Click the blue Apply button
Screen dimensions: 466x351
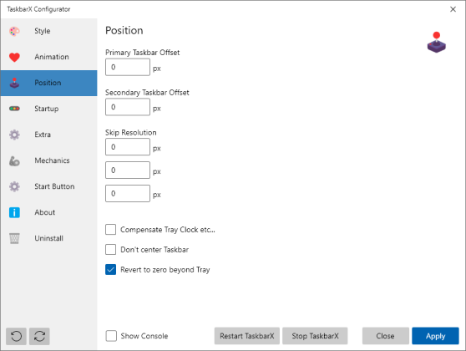tap(435, 336)
